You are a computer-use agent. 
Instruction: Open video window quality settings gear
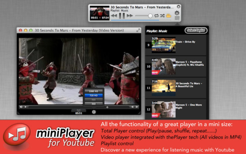[94, 112]
